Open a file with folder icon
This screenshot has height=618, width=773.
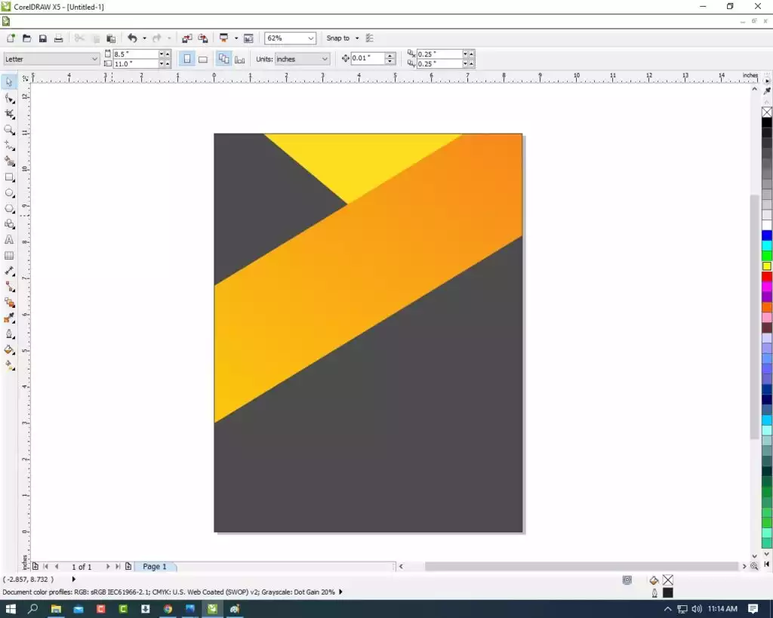pos(26,38)
